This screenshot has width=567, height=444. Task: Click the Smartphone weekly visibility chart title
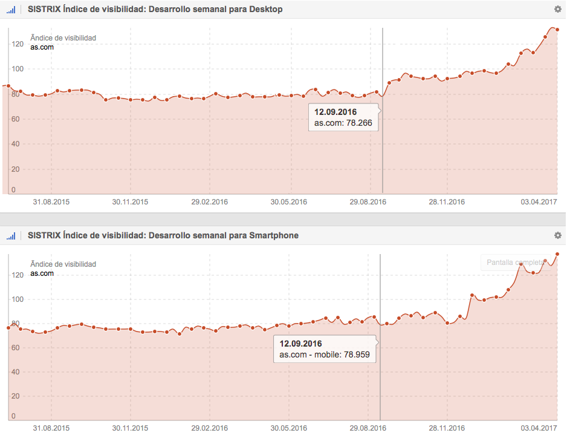[163, 235]
